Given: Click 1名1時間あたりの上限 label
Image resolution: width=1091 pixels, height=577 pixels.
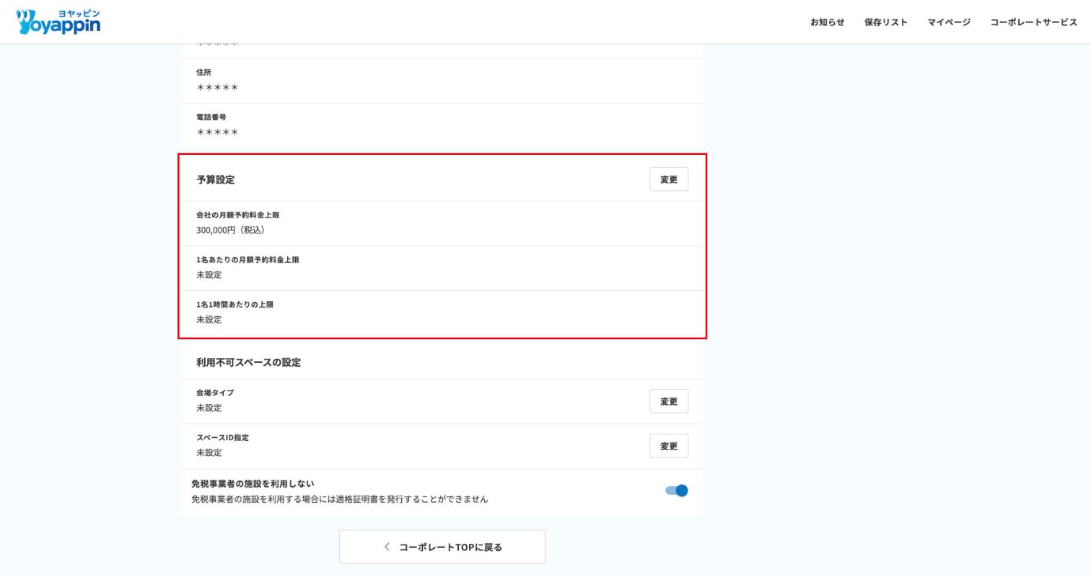Looking at the screenshot, I should click(x=235, y=304).
